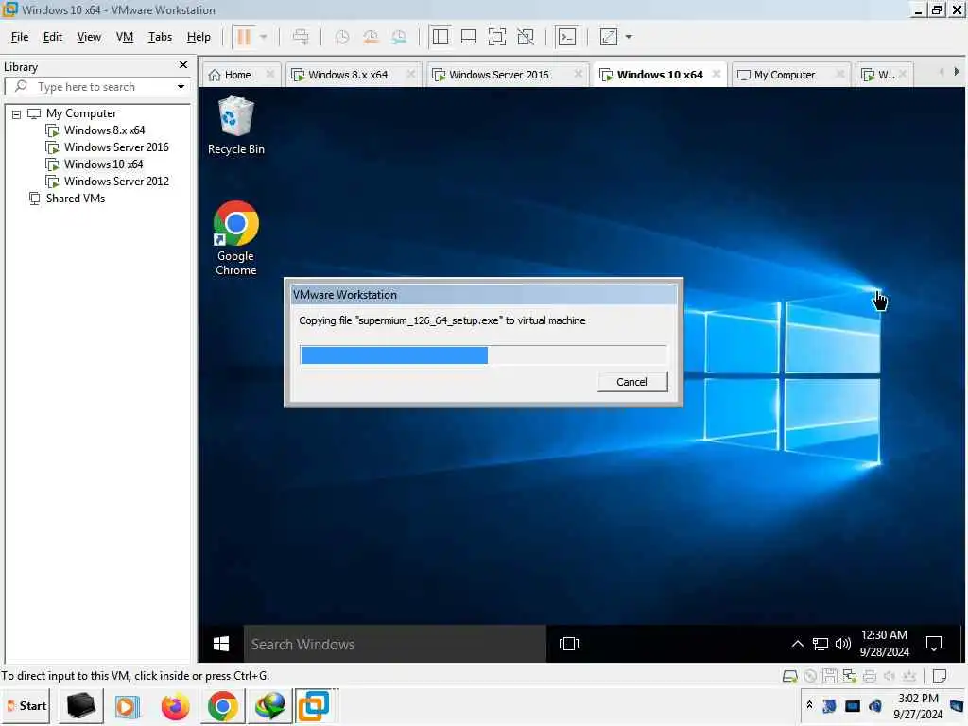Click the guest Task View icon
This screenshot has width=968, height=726.
point(568,644)
